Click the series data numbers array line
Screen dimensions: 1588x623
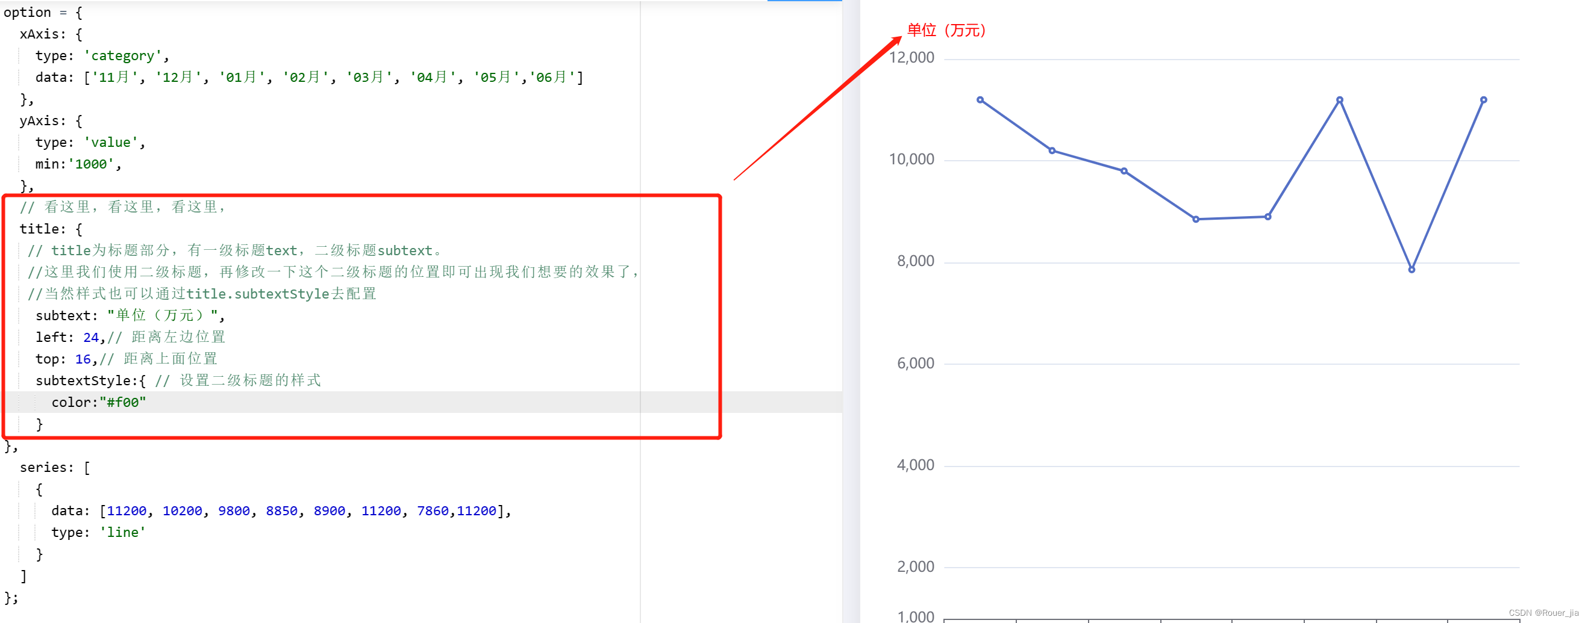coord(281,511)
